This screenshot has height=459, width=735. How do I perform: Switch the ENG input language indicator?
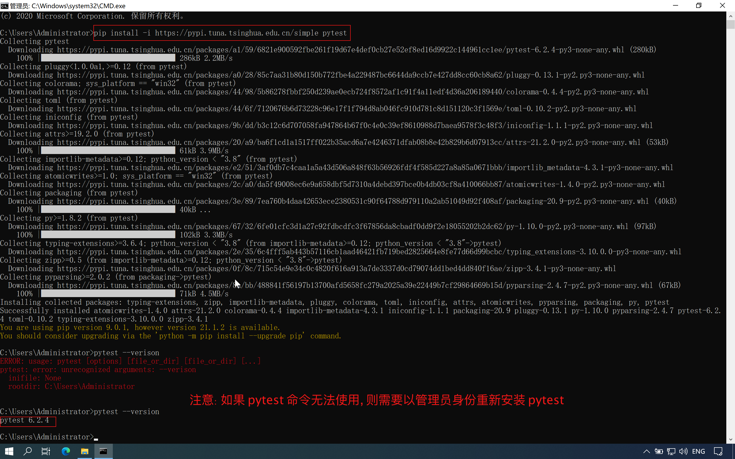pyautogui.click(x=698, y=451)
